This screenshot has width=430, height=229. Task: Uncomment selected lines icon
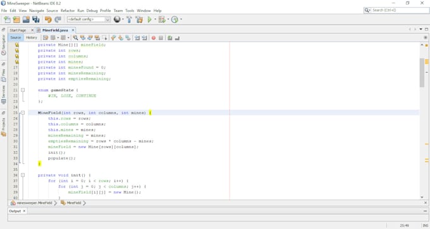(x=177, y=38)
